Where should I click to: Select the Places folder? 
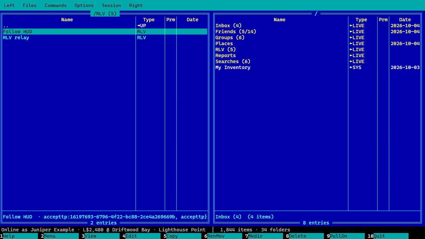[317, 43]
